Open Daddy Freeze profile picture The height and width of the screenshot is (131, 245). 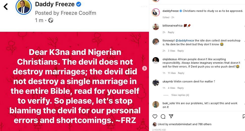[x=24, y=7]
